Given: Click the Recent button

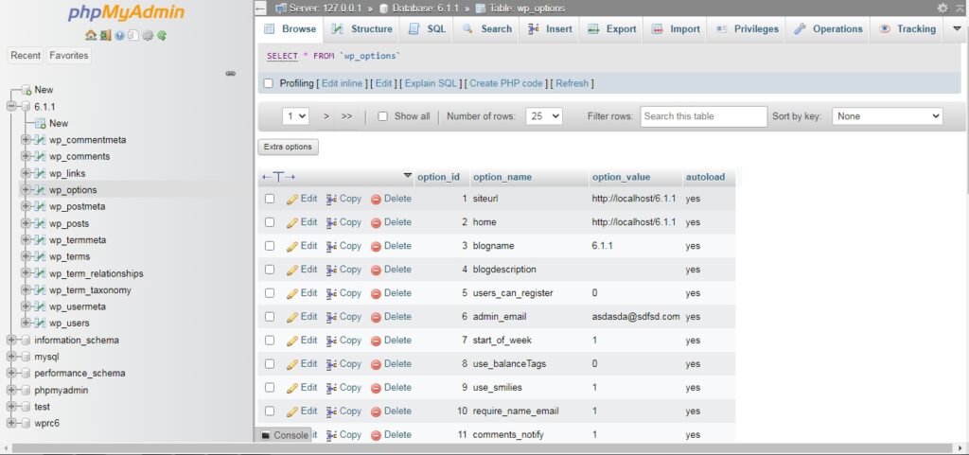Looking at the screenshot, I should point(26,56).
